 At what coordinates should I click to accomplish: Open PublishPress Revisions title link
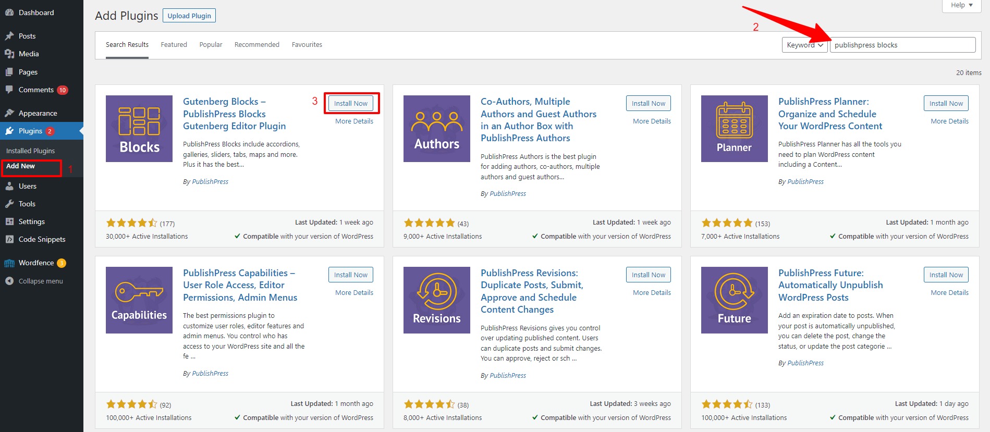pos(532,291)
